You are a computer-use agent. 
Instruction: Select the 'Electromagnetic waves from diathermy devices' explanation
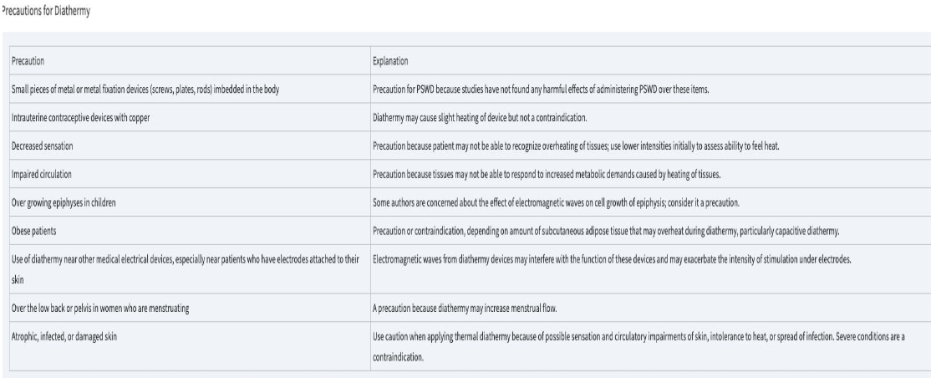(x=611, y=256)
